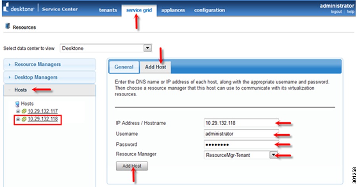
Task: Open the tenants tab
Action: (108, 10)
